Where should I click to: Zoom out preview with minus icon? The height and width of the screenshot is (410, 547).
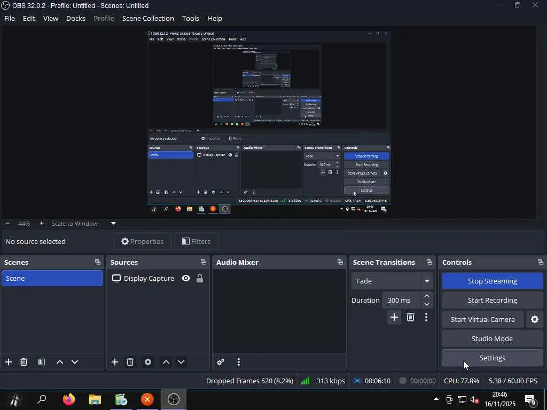[x=7, y=224]
